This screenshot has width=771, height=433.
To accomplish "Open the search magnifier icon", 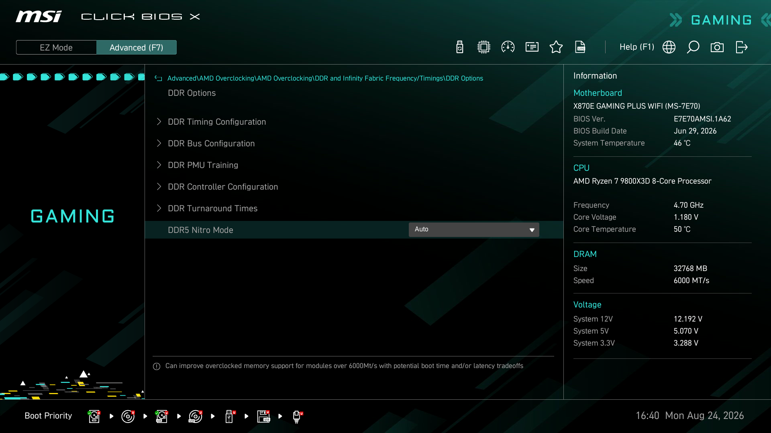I will click(693, 47).
